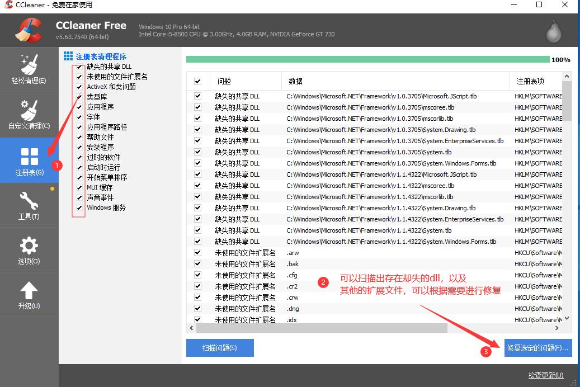Uncheck the ActiveX 和类问题 entry
This screenshot has height=387, width=580.
click(x=78, y=87)
